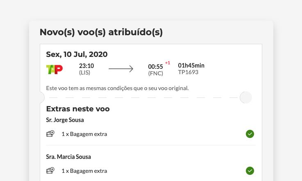This screenshot has height=181, width=302.
Task: Click the 01h45min flight duration
Action: click(x=191, y=66)
